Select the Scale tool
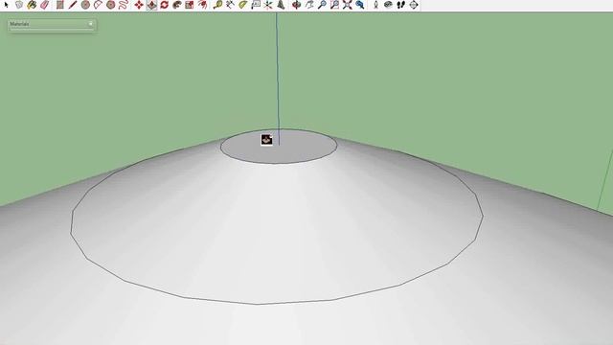The height and width of the screenshot is (345, 613). coord(190,5)
